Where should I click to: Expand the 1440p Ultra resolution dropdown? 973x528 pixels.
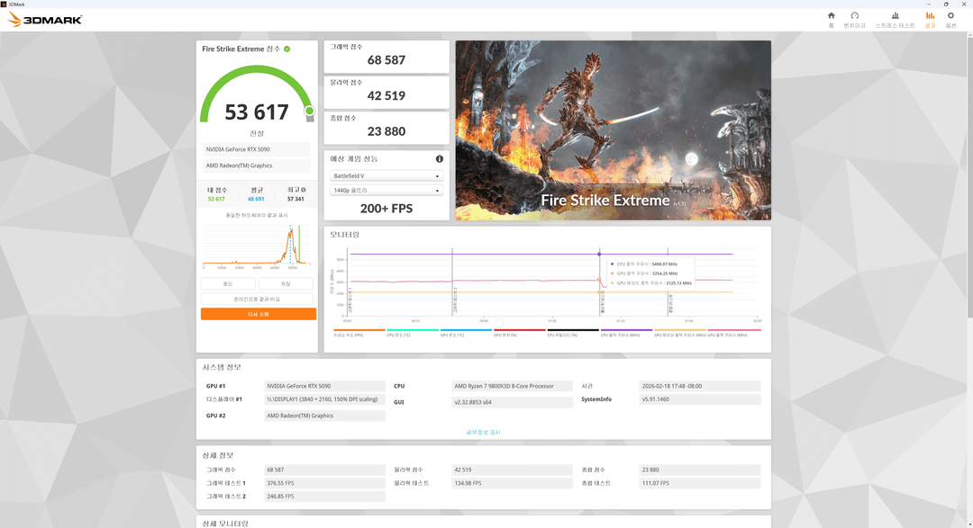point(386,191)
